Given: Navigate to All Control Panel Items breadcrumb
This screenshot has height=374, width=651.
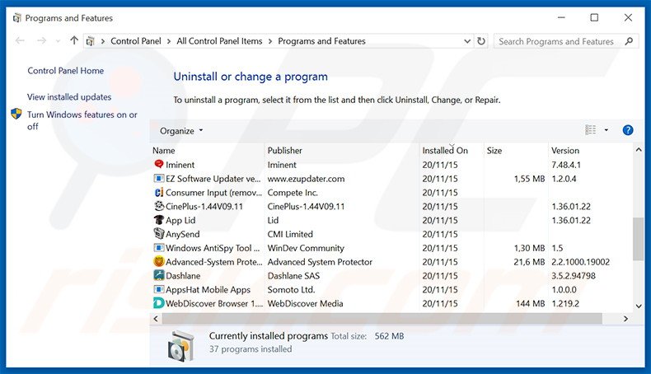Looking at the screenshot, I should pyautogui.click(x=219, y=41).
